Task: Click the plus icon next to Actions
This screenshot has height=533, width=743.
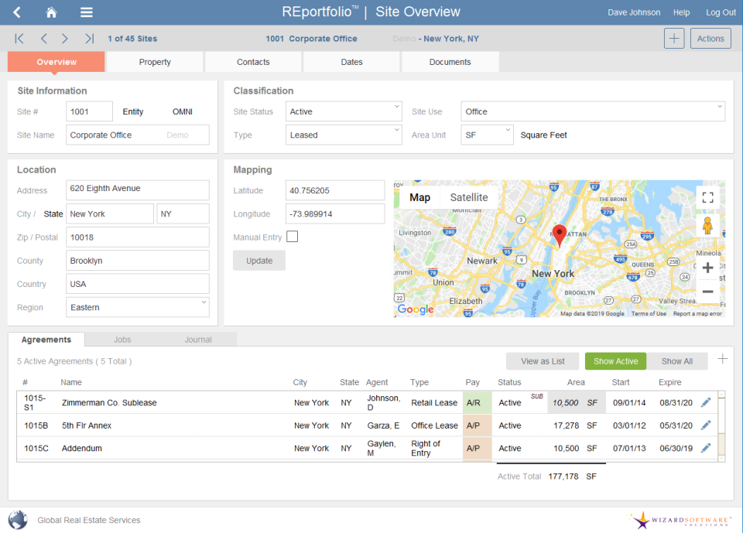Action: click(x=674, y=38)
